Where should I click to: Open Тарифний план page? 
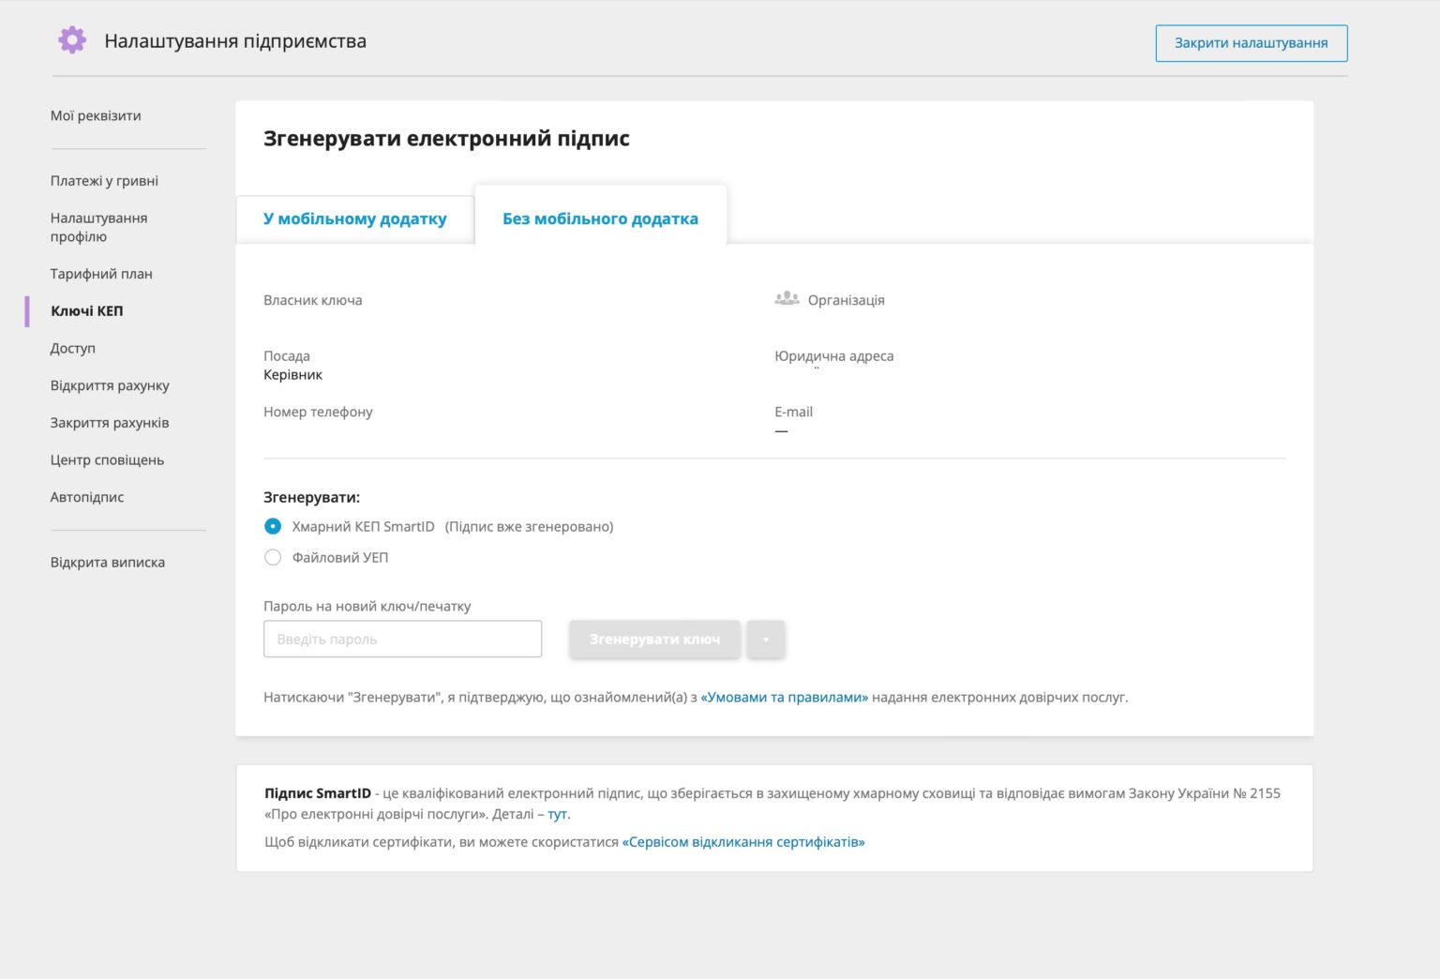pyautogui.click(x=101, y=274)
